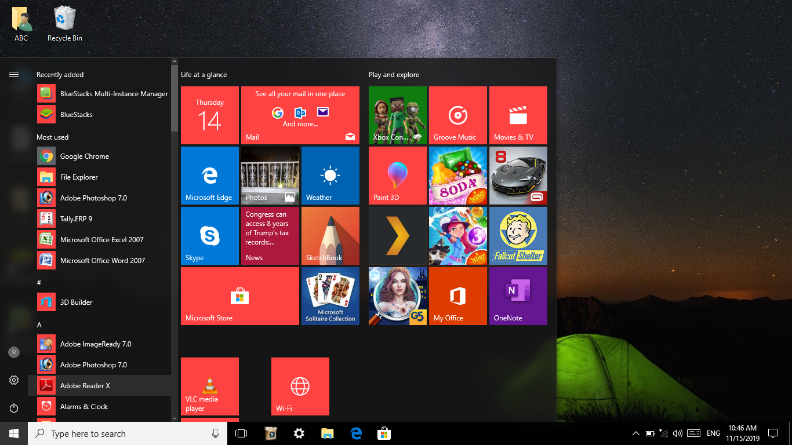Click the '#' letter header in app list
792x445 pixels.
(39, 283)
